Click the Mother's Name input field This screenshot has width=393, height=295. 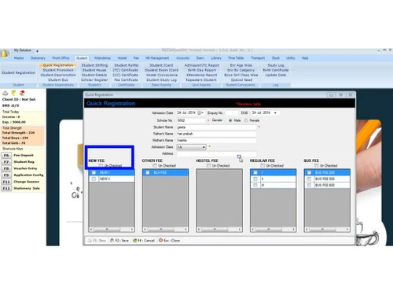[x=216, y=140]
